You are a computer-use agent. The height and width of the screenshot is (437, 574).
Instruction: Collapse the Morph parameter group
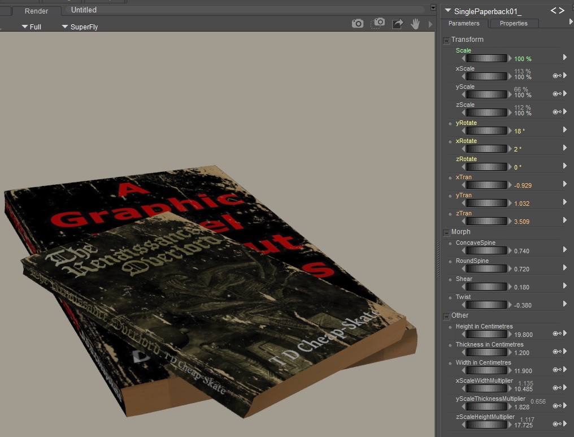[446, 232]
